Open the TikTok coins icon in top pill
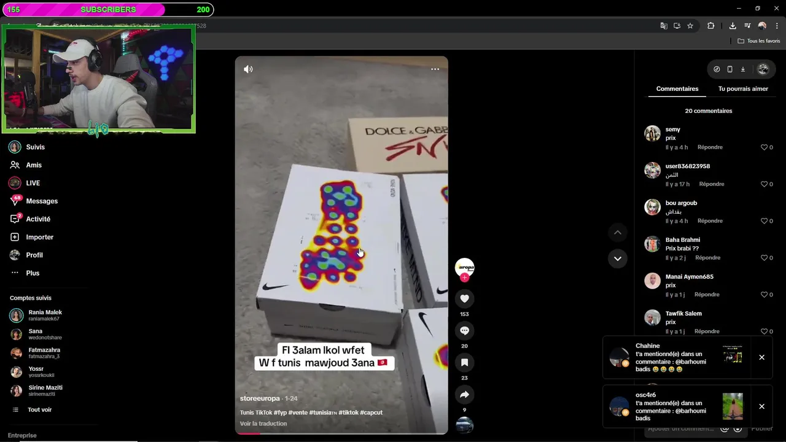 coord(717,69)
